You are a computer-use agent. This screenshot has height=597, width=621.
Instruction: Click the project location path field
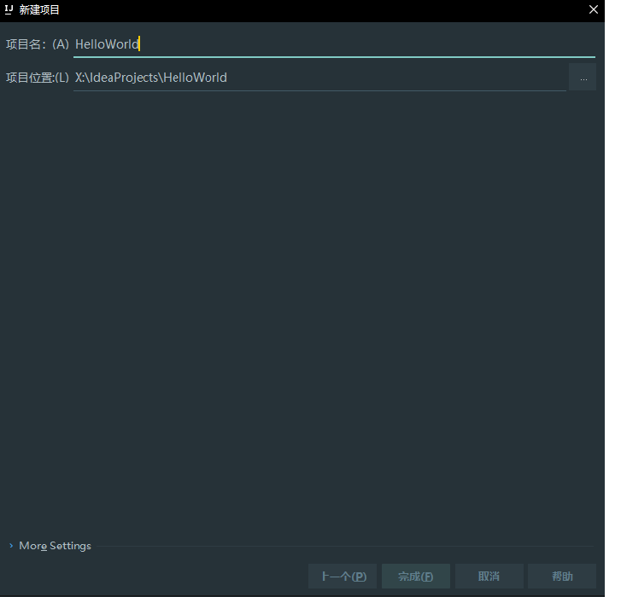tap(319, 78)
